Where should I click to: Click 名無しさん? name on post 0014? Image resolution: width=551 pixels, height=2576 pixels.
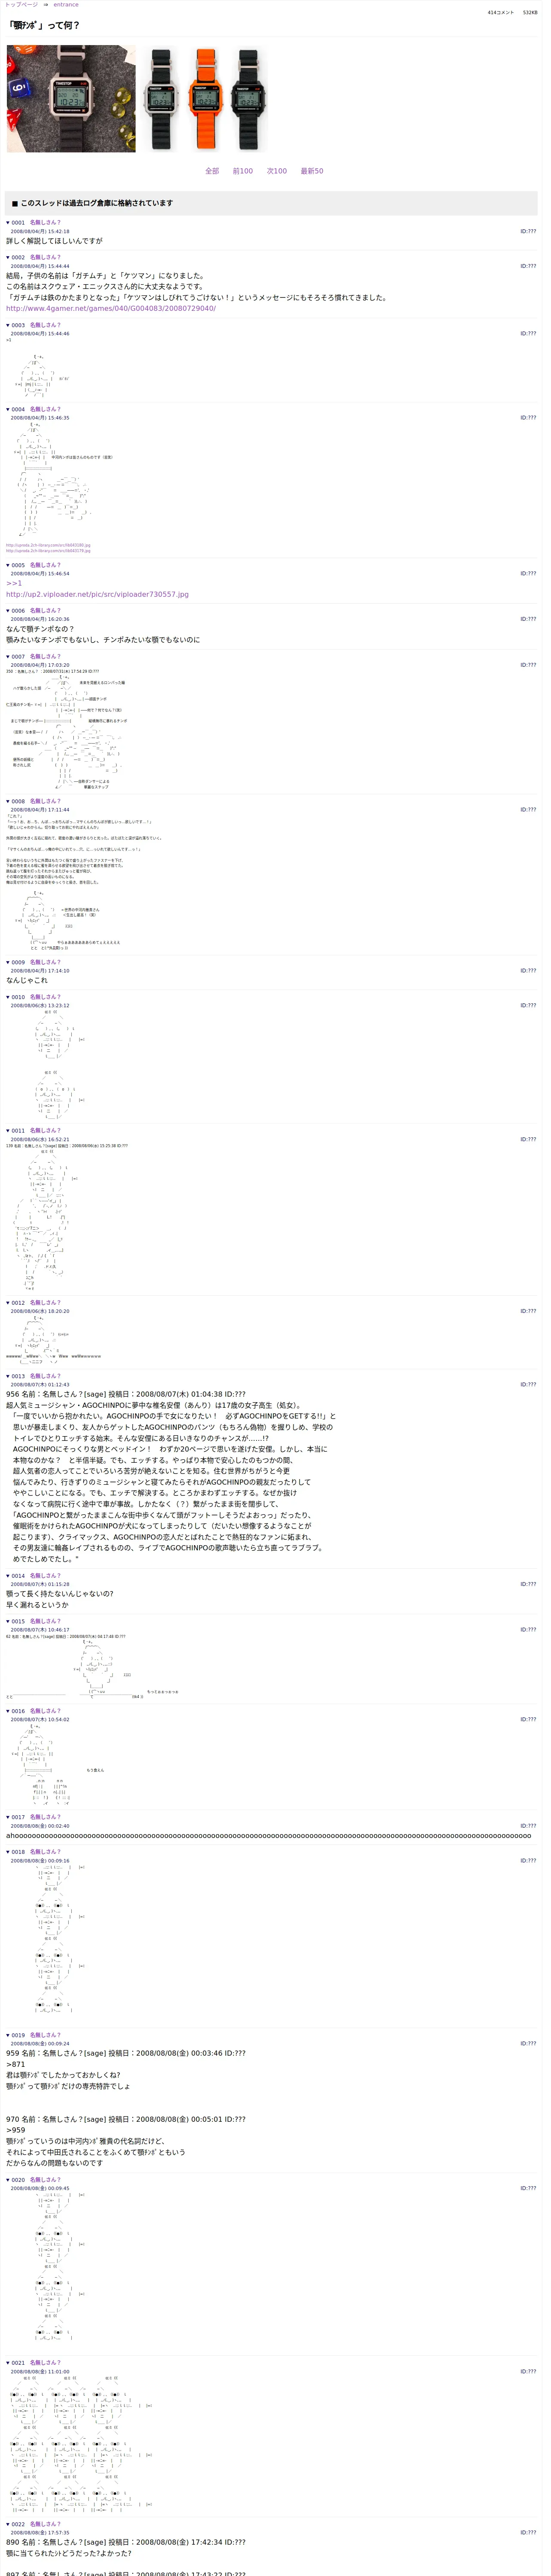[45, 1576]
